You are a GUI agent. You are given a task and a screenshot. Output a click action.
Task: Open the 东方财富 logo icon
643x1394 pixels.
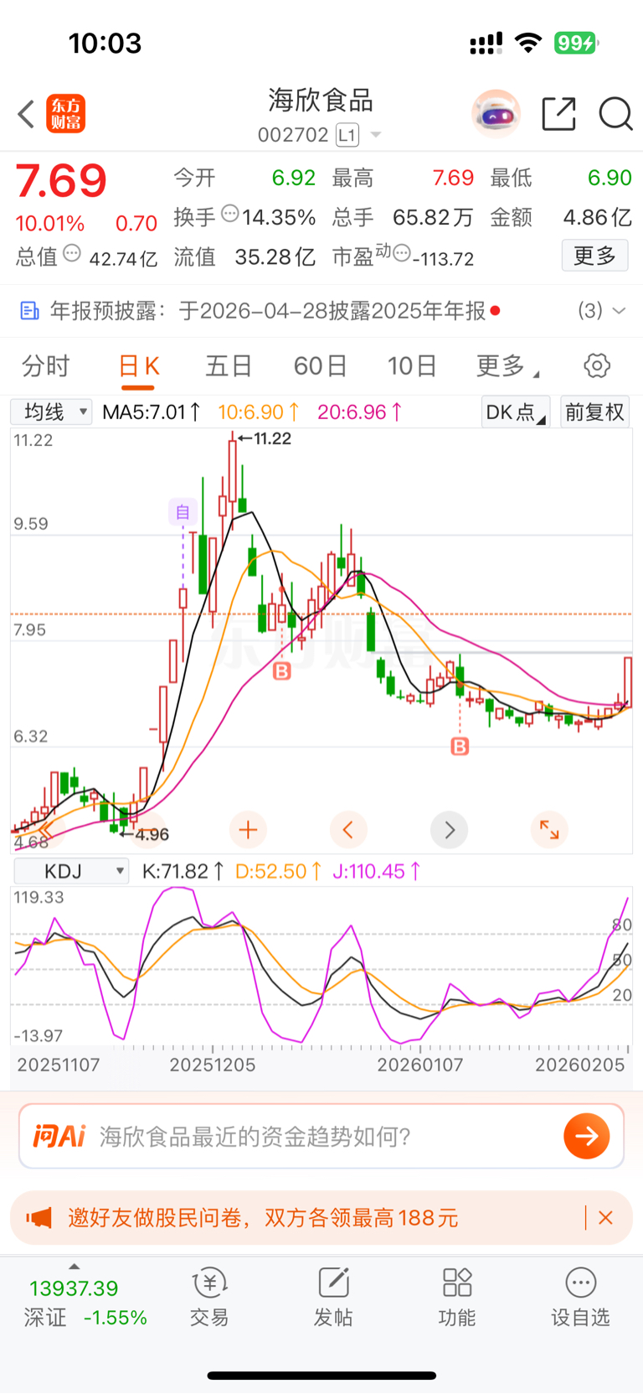click(65, 114)
